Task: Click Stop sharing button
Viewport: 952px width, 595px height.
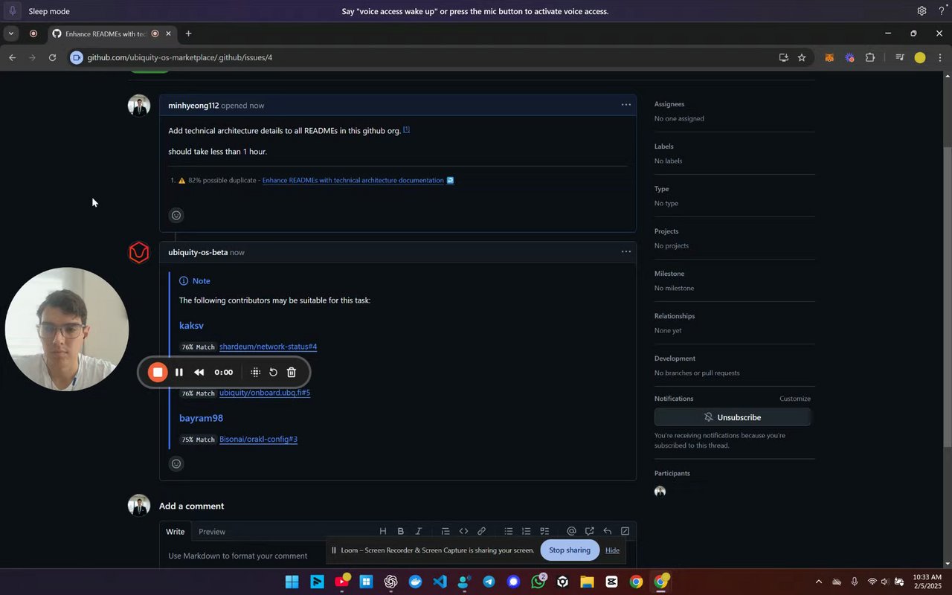Action: point(570,550)
